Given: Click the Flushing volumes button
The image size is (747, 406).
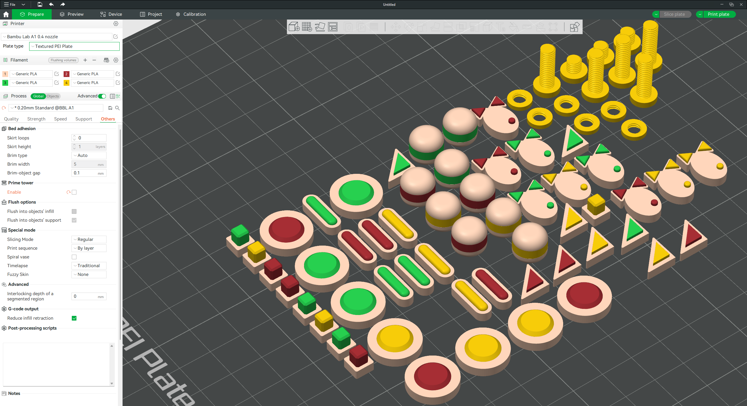Looking at the screenshot, I should 63,60.
